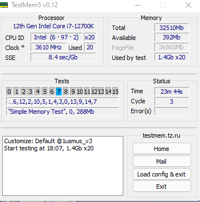
Task: Click the Used threads value 20
Action: (x=90, y=47)
